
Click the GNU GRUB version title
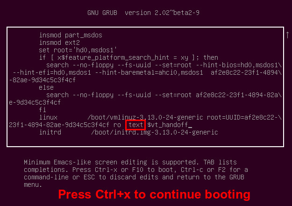tap(143, 13)
